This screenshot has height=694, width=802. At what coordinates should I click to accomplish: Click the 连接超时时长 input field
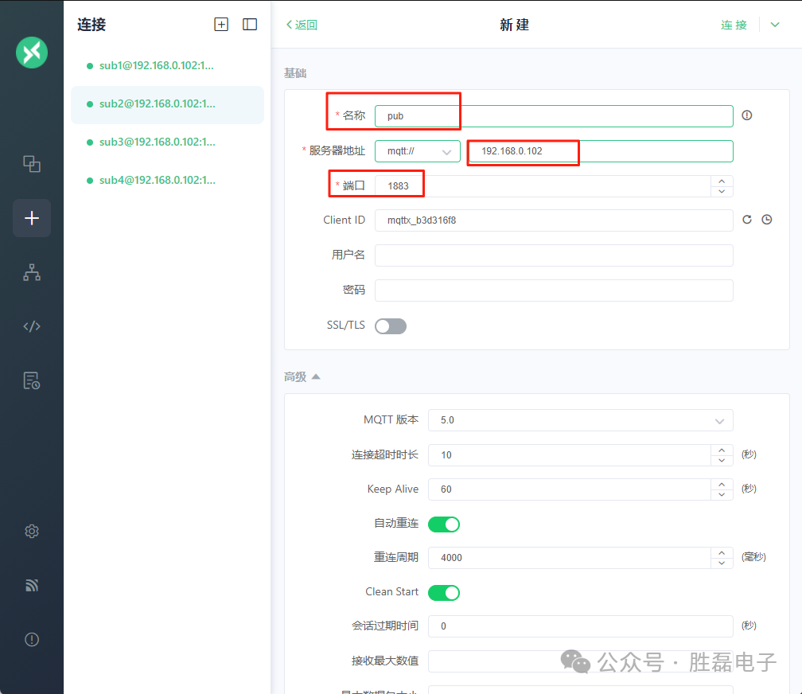tap(570, 455)
